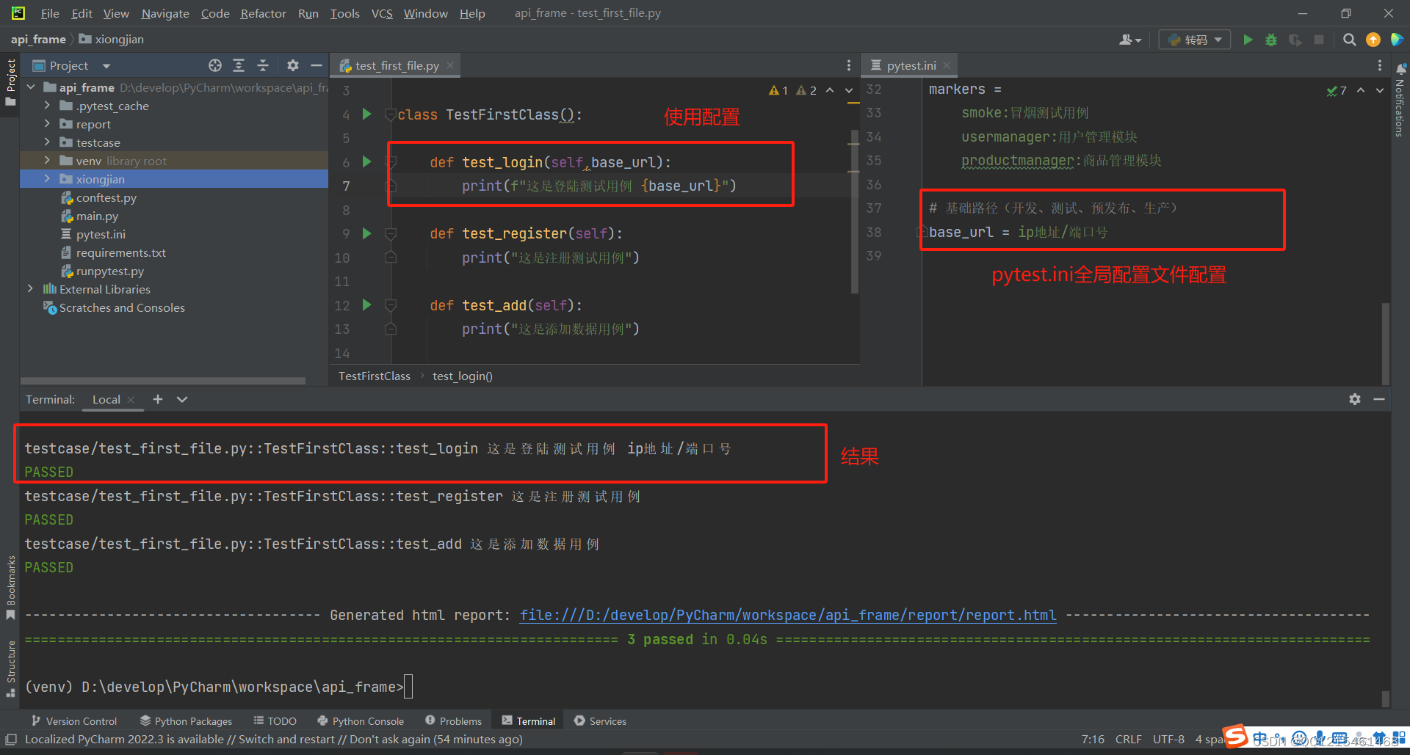The image size is (1410, 755).
Task: Open Problems tool window
Action: (453, 721)
